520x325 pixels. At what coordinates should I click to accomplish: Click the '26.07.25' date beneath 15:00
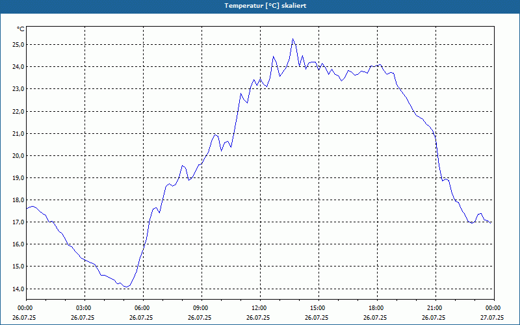pyautogui.click(x=317, y=317)
